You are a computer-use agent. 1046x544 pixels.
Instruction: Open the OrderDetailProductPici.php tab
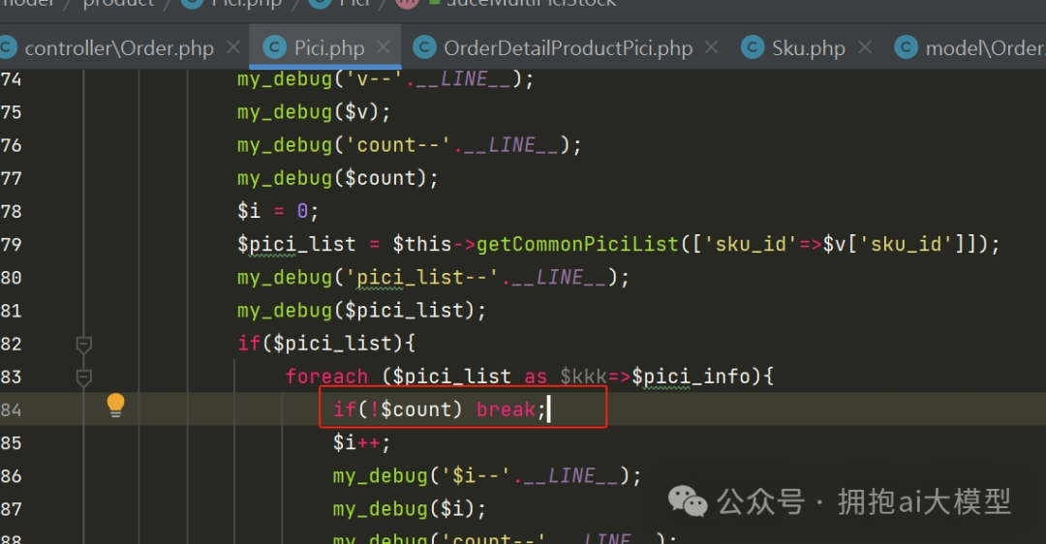[567, 48]
